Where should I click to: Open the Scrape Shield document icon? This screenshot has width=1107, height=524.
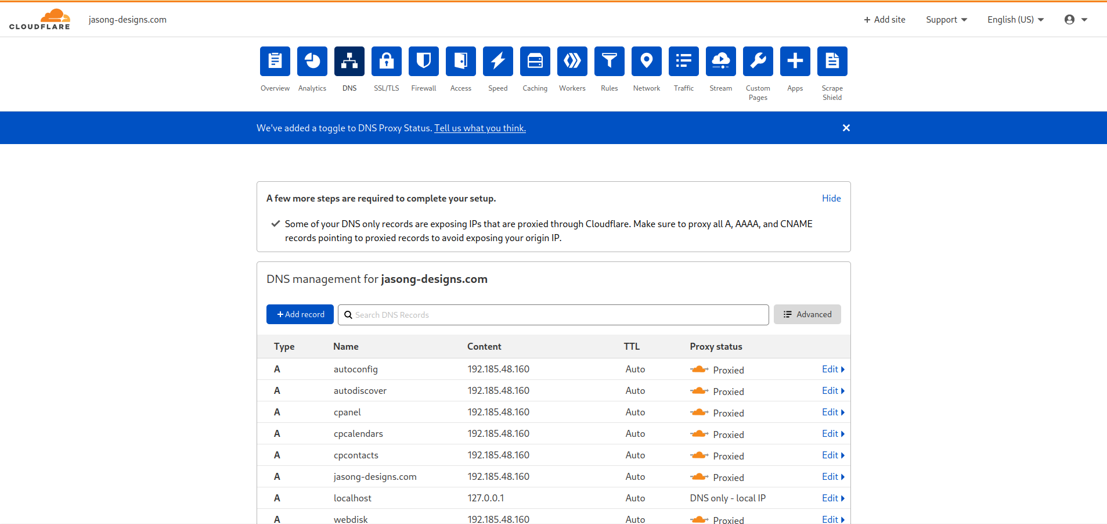pos(832,61)
